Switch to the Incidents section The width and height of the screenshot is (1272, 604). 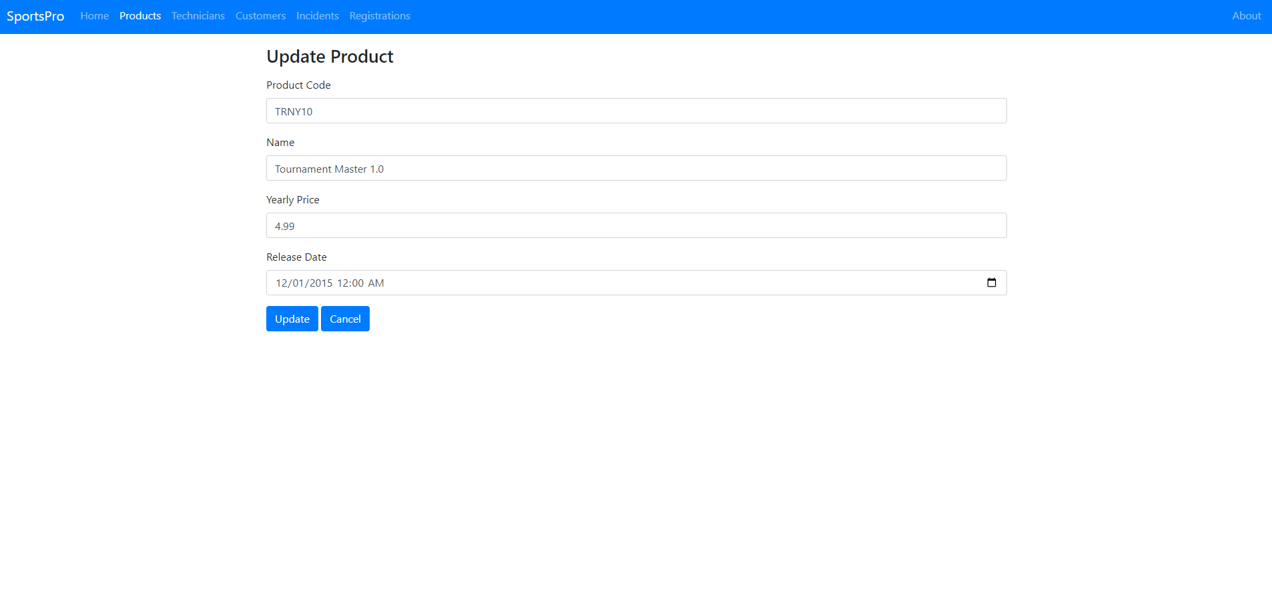point(317,16)
